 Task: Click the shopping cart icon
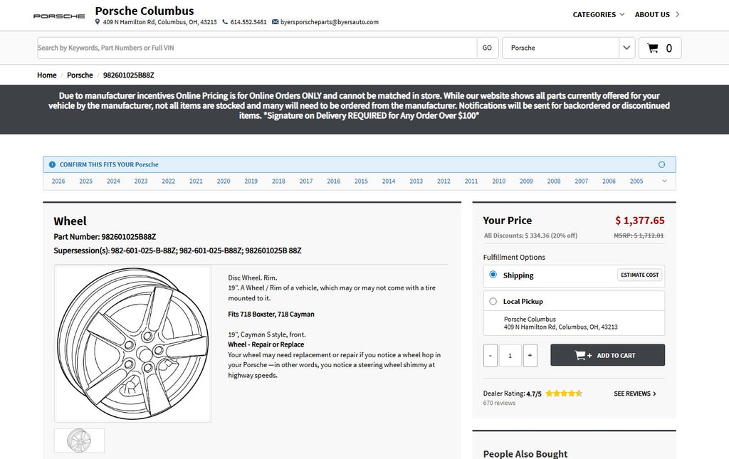tap(652, 48)
